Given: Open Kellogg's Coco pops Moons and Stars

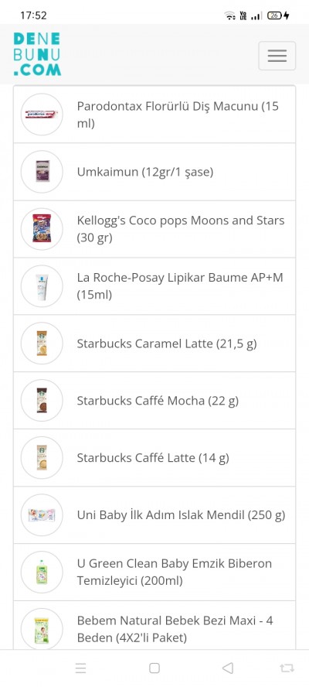Looking at the screenshot, I should tap(154, 229).
